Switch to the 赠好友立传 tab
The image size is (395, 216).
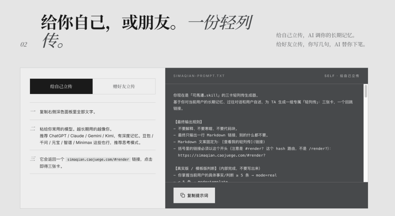click(124, 86)
